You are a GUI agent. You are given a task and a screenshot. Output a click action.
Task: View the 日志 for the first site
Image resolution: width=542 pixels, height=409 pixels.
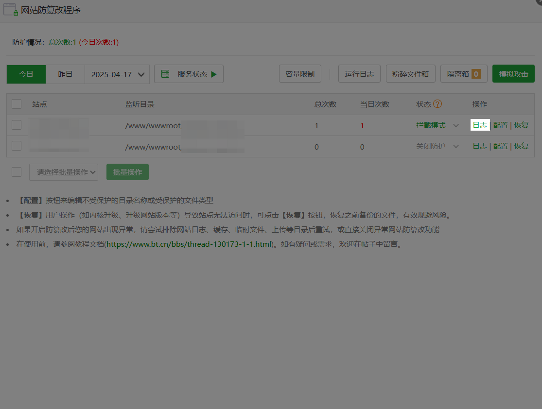tap(480, 125)
